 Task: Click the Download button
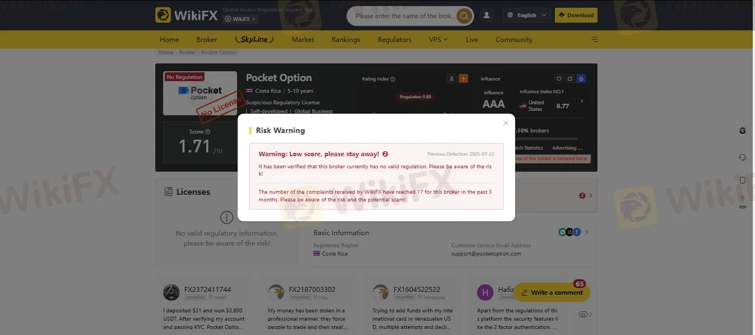tap(576, 15)
